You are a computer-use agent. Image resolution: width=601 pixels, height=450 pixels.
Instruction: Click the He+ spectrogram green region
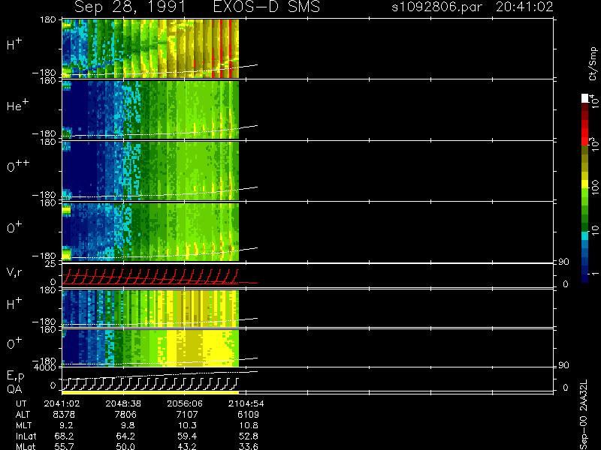coord(192,109)
